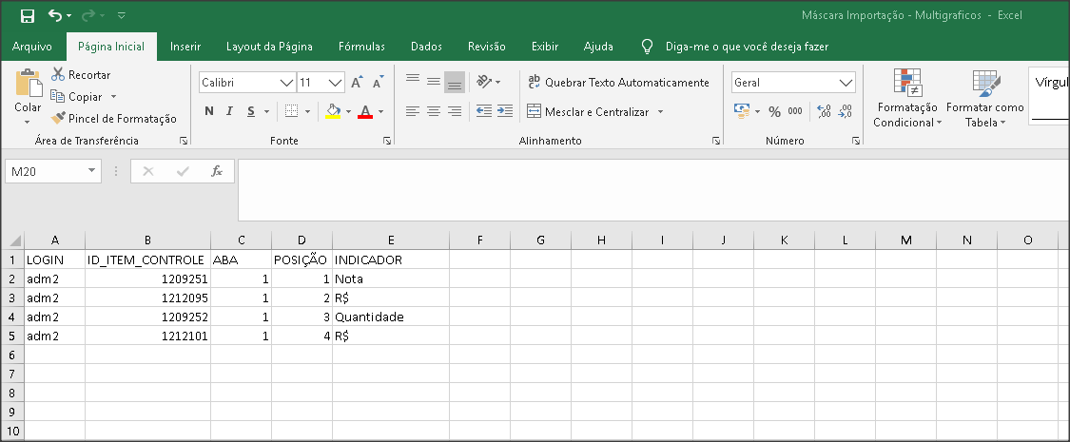Click the Recortar scissors icon

58,74
